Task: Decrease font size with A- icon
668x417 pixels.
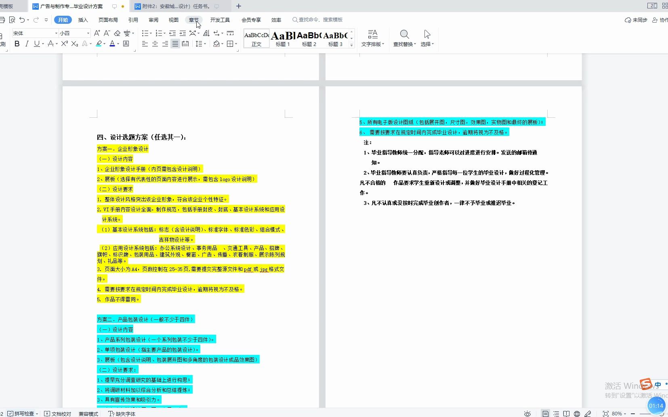Action: point(107,33)
